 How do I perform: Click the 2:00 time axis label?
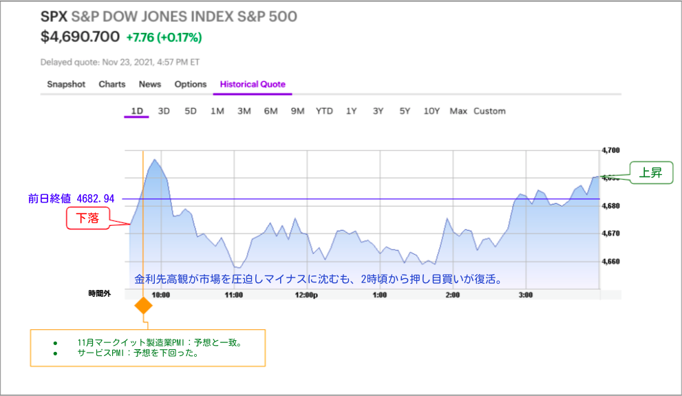(453, 295)
